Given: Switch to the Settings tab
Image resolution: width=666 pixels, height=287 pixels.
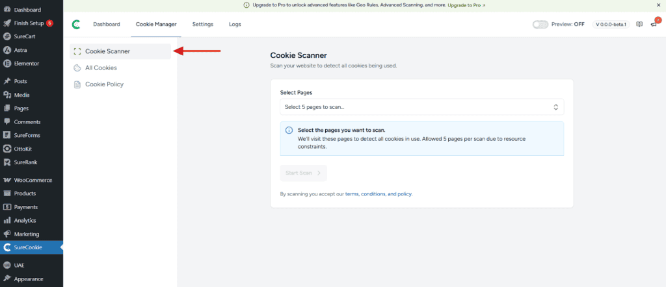Looking at the screenshot, I should [203, 25].
